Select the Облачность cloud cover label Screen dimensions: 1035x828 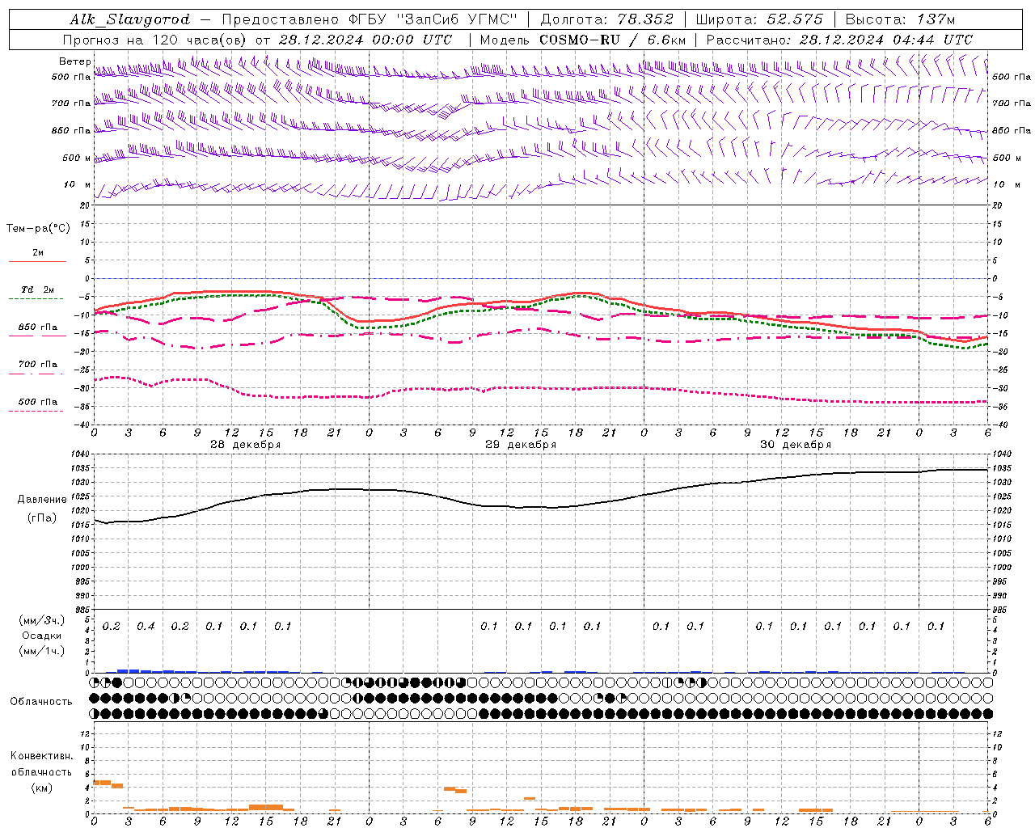41,701
